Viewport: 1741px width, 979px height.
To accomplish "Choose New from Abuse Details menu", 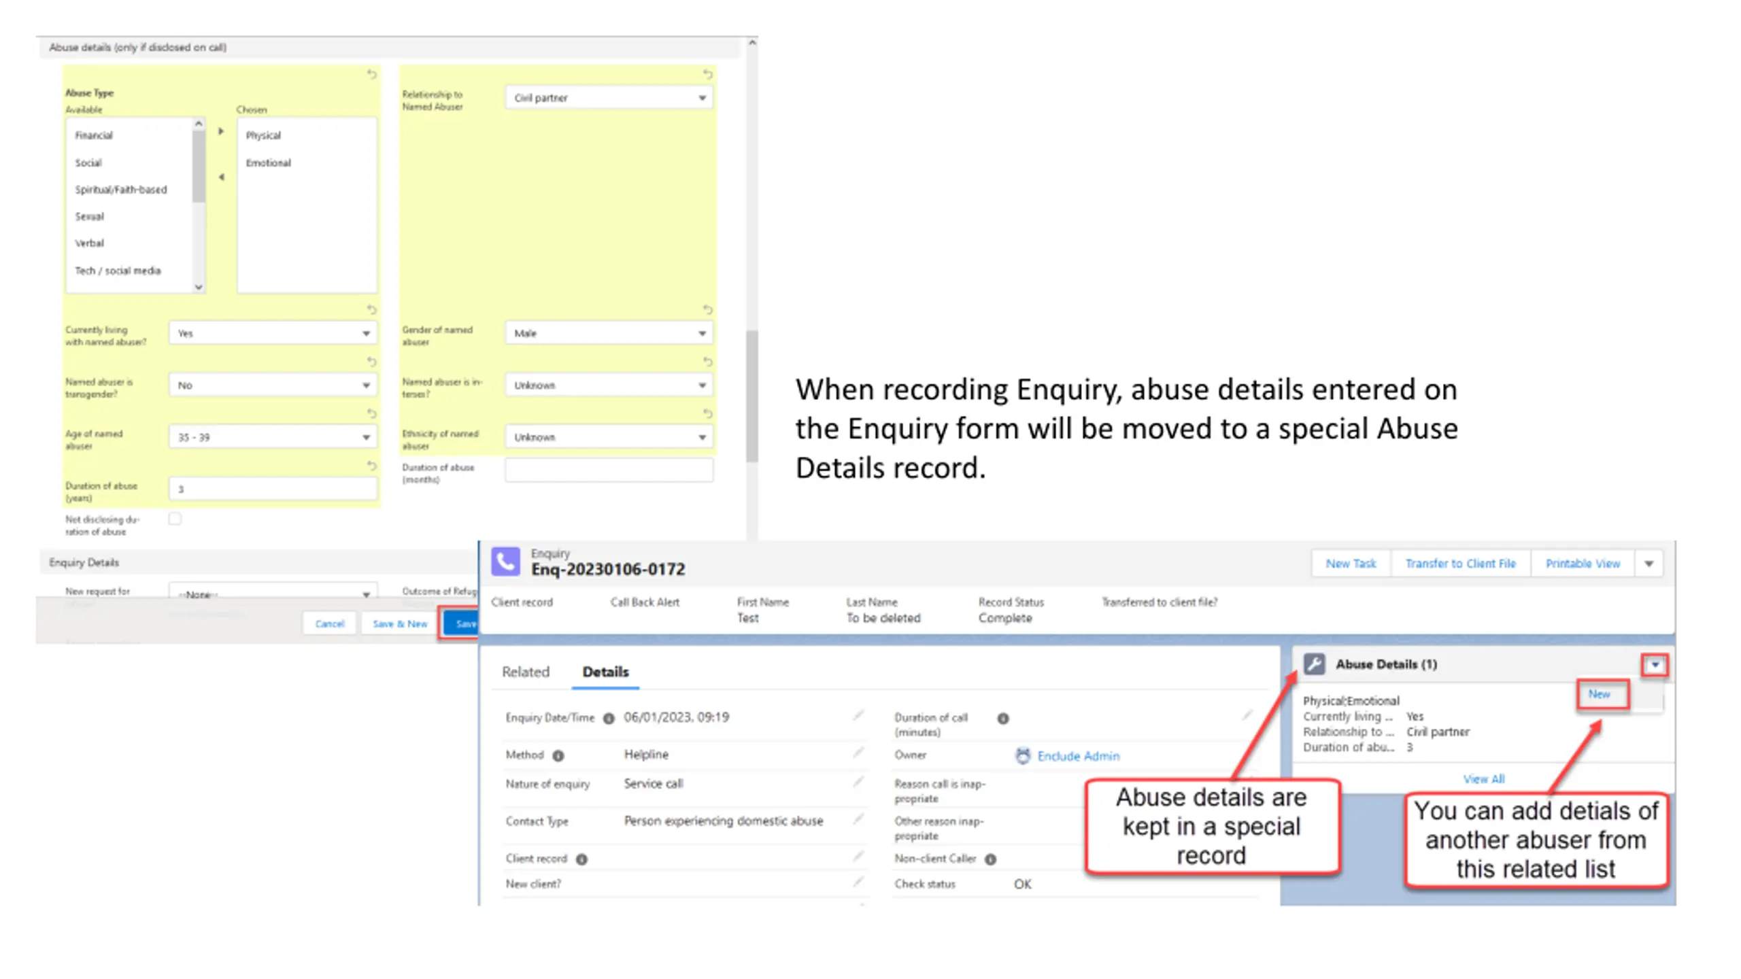I will (1600, 694).
